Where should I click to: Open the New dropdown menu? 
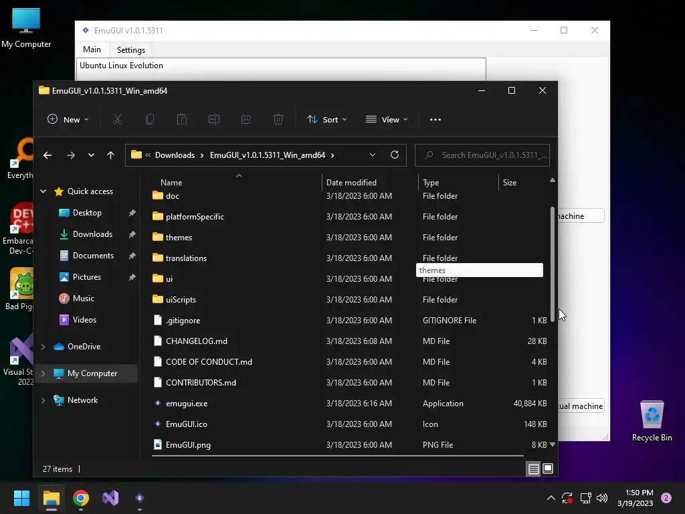tap(68, 119)
